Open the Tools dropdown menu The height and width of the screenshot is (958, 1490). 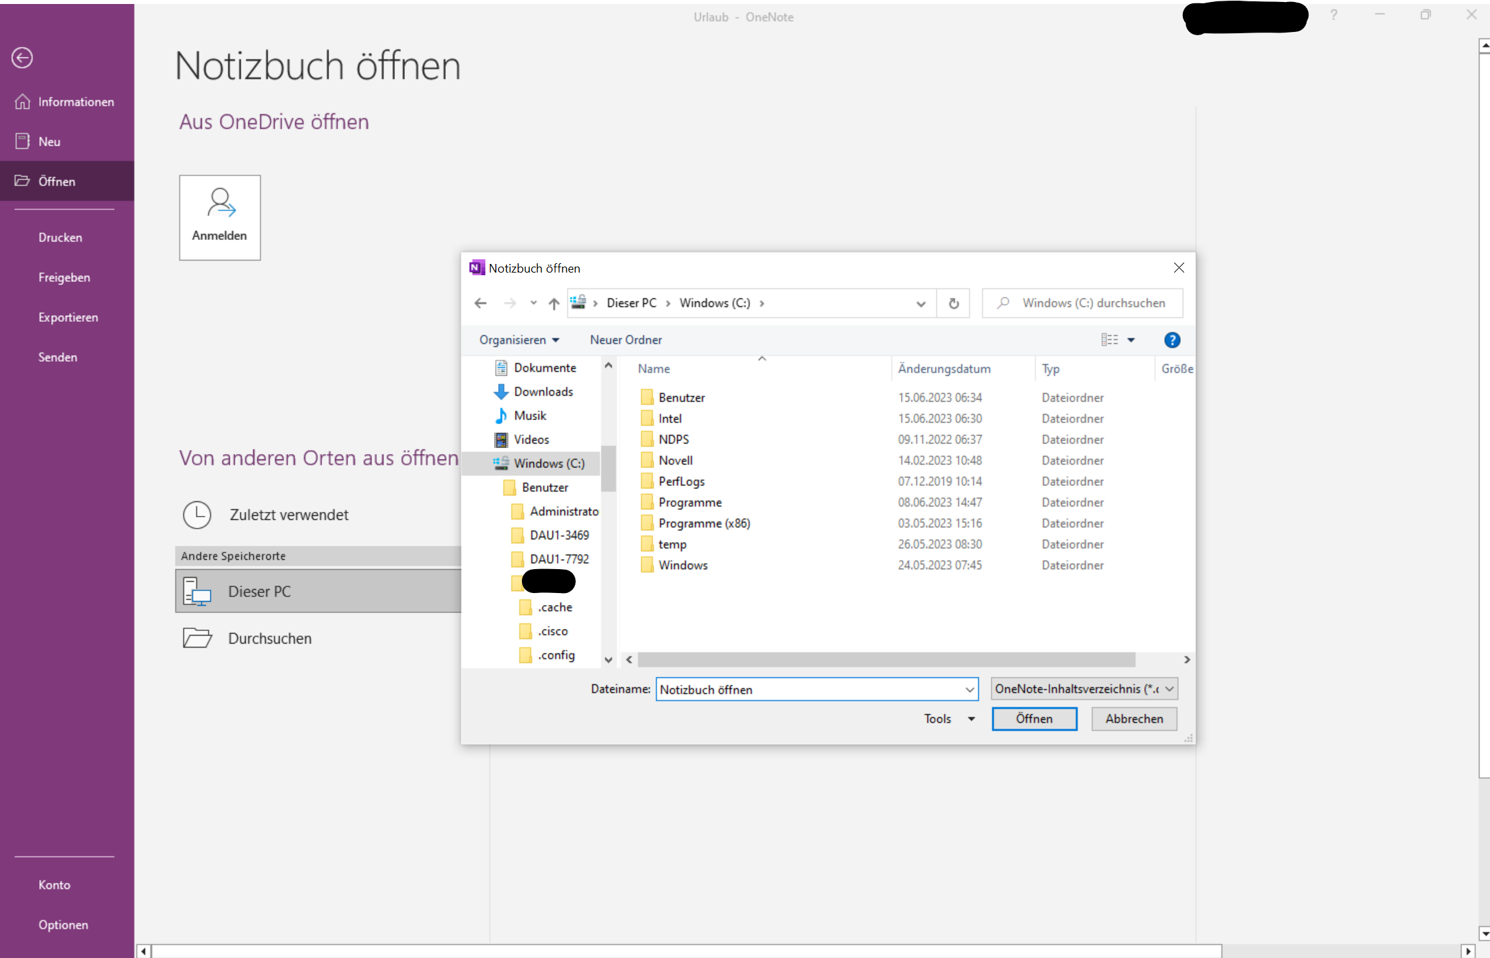pos(949,719)
